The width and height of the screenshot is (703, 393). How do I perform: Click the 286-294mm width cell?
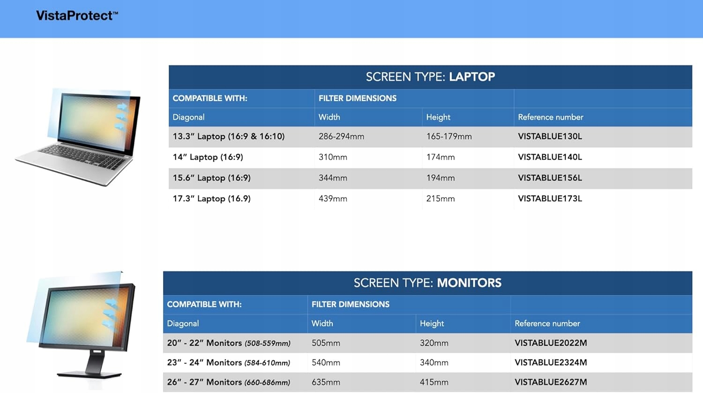[341, 137]
